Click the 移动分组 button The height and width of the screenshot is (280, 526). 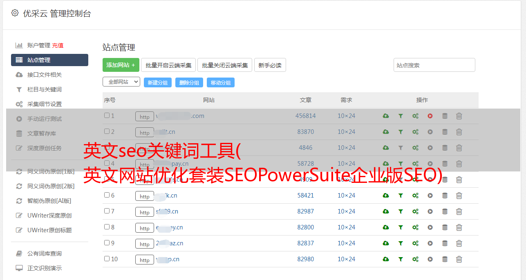click(x=221, y=82)
